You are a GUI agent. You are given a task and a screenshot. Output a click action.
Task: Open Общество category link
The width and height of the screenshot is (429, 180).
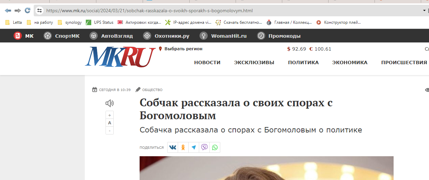point(152,90)
